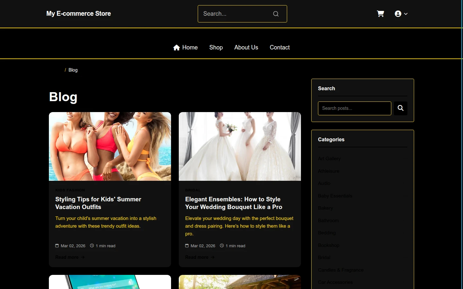Select the Baby Essentials category
Screen dimensions: 463x289
tap(335, 196)
